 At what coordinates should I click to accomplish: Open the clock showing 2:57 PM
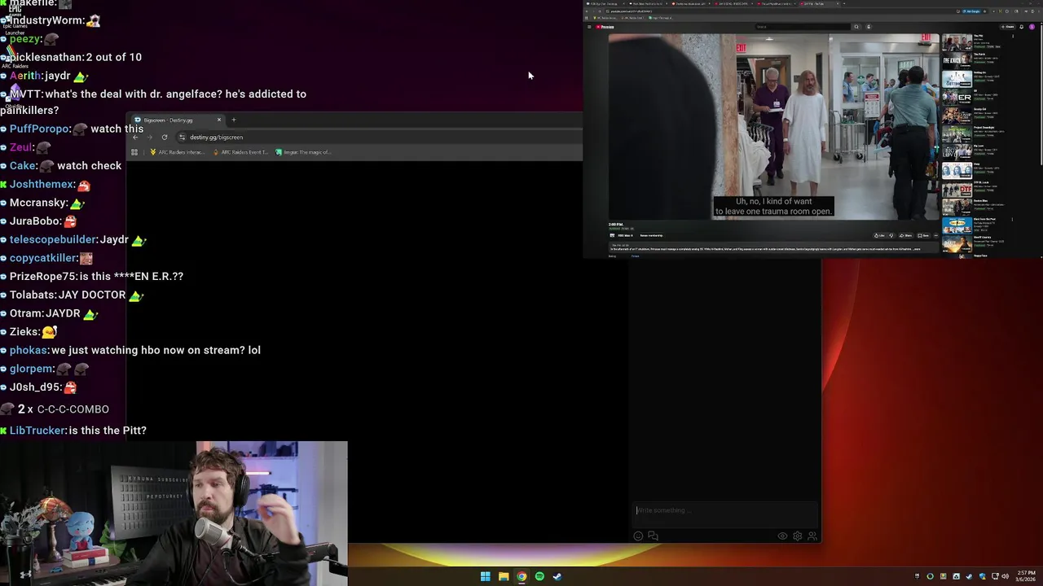[1026, 576]
